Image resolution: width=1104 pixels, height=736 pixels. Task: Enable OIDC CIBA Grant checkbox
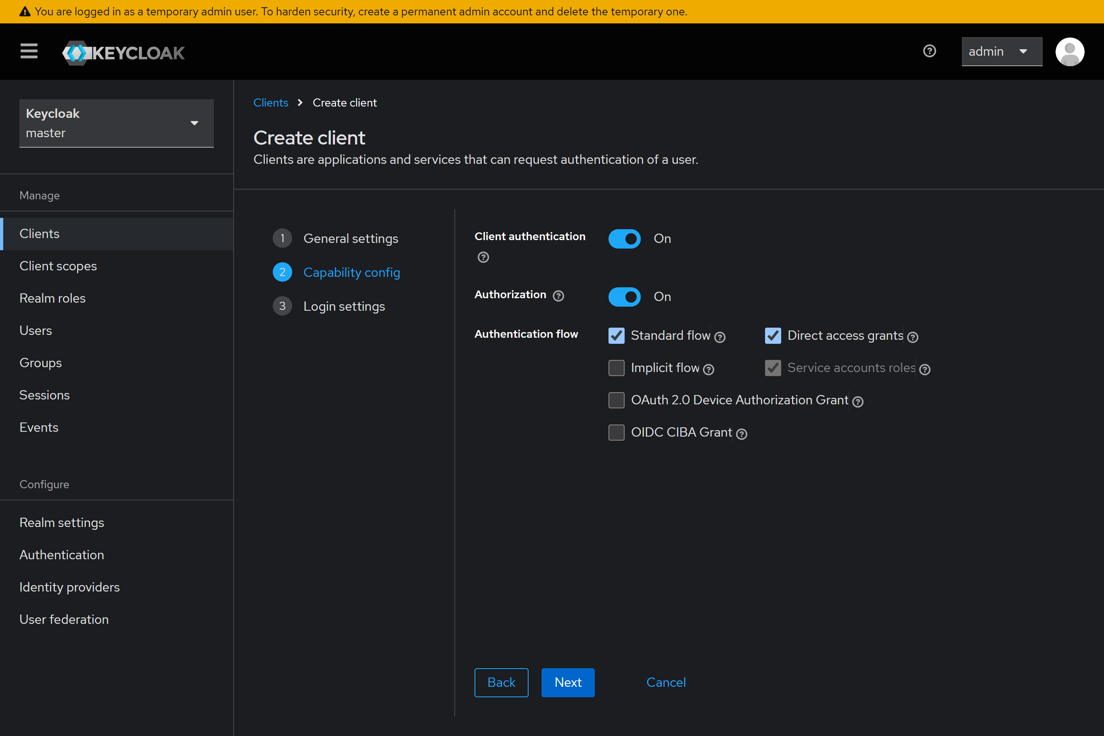coord(616,433)
